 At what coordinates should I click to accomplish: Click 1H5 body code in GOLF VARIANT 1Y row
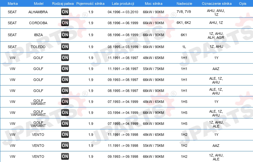tap(184, 102)
